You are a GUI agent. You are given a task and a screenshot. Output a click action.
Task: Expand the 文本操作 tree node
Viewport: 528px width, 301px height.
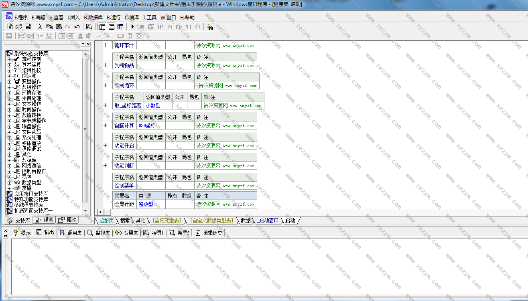click(x=10, y=104)
